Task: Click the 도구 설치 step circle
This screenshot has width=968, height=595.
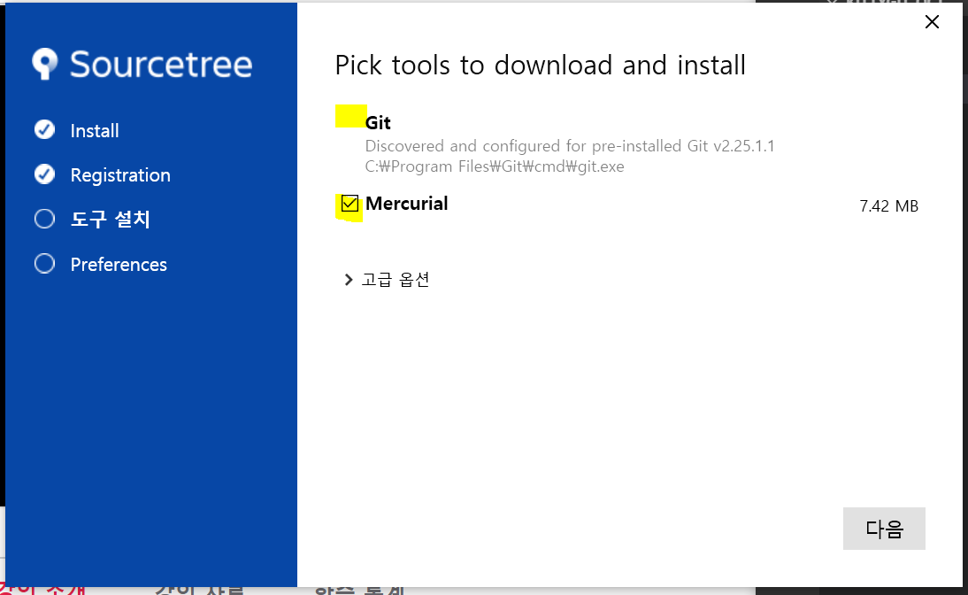Action: tap(44, 219)
